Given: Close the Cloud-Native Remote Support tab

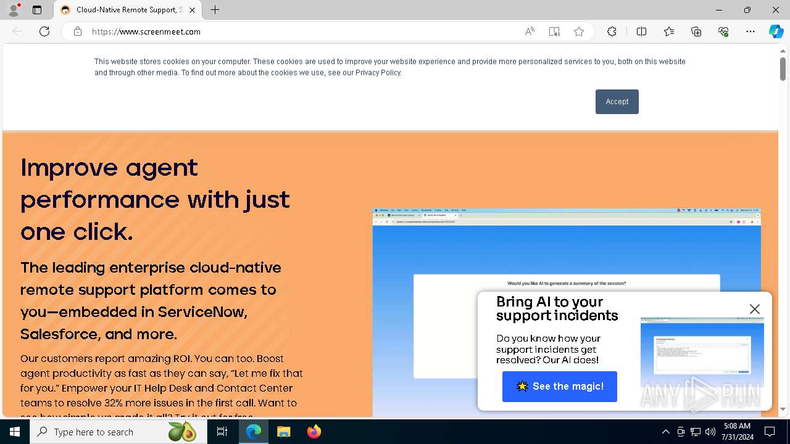Looking at the screenshot, I should [x=193, y=10].
